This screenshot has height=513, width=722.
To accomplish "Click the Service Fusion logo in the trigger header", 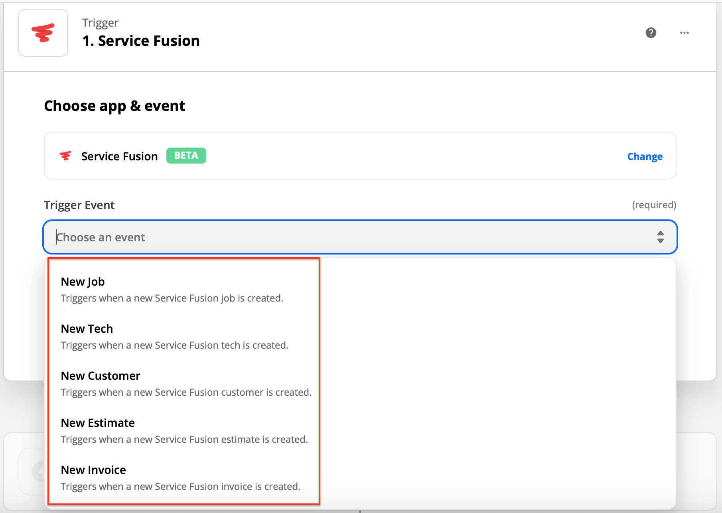I will pos(43,33).
